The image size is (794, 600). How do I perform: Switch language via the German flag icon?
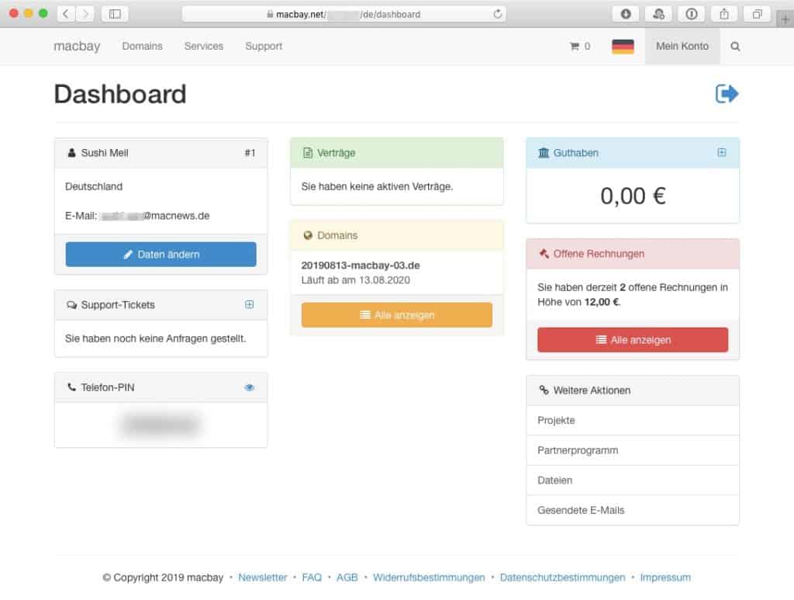tap(623, 46)
